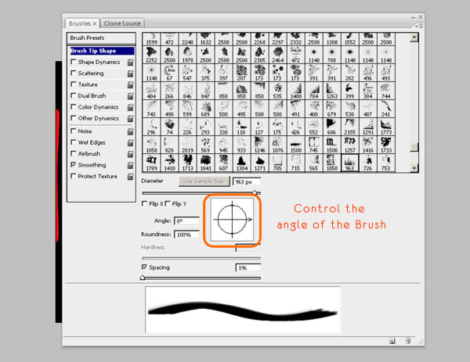Lock the Shape Dynamics settings
The width and height of the screenshot is (470, 362).
131,62
